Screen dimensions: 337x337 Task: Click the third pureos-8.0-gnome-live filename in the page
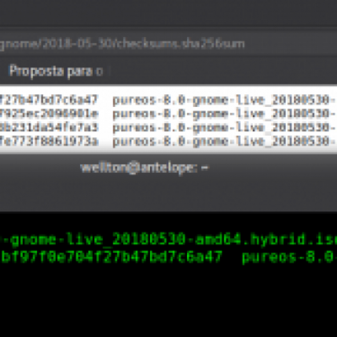(x=225, y=127)
